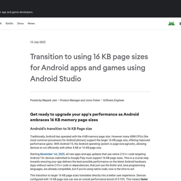Click the 'Transition to using 16 KB page sizes' title
Screen dimensions: 181x181
tap(89, 68)
